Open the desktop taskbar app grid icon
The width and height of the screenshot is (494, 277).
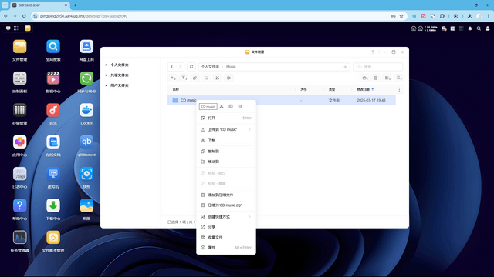16,28
